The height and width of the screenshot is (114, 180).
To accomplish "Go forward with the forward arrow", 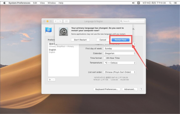I will point(60,21).
